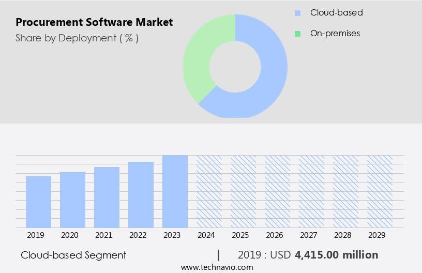Image resolution: width=422 pixels, height=273 pixels.
Task: Select the On-premises legend label
Action: [335, 34]
